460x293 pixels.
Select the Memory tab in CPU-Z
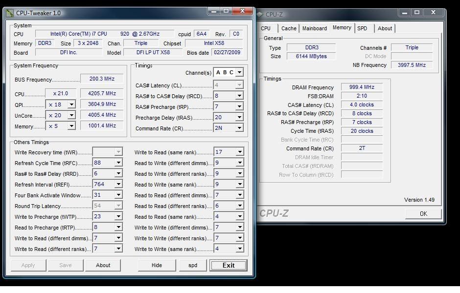[342, 27]
